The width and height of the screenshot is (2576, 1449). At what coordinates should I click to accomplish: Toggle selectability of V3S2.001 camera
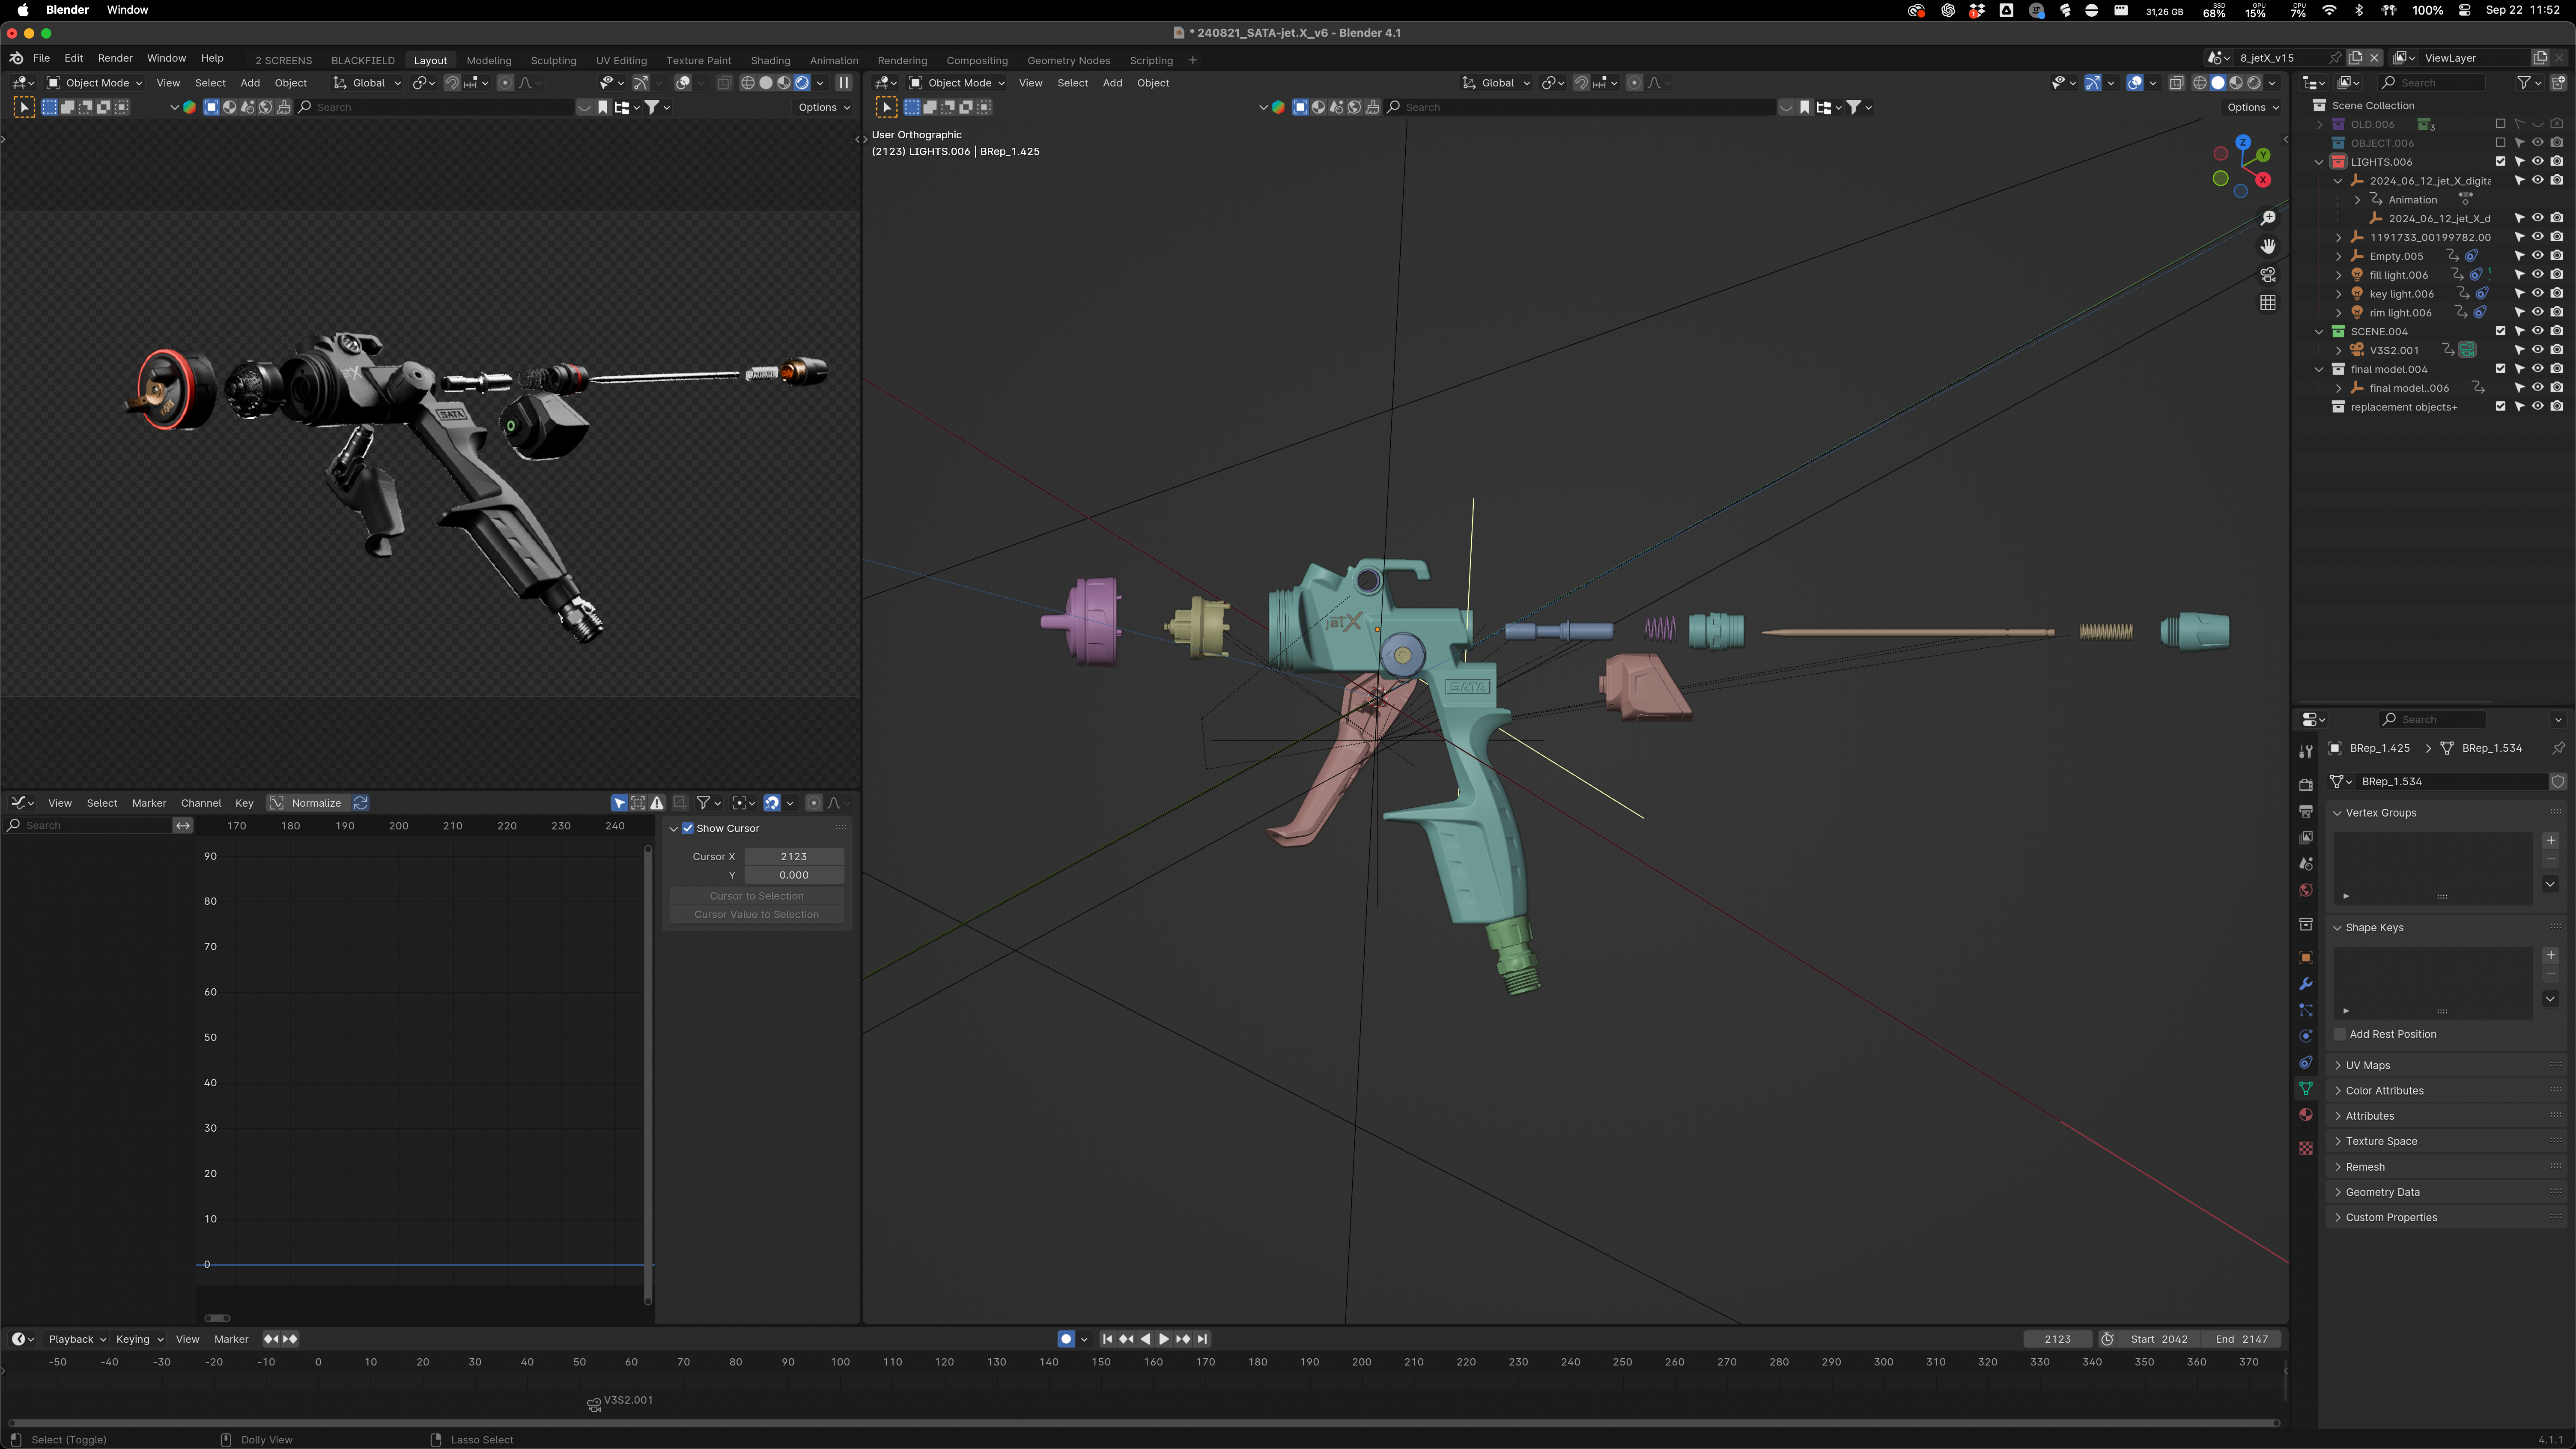click(2519, 350)
